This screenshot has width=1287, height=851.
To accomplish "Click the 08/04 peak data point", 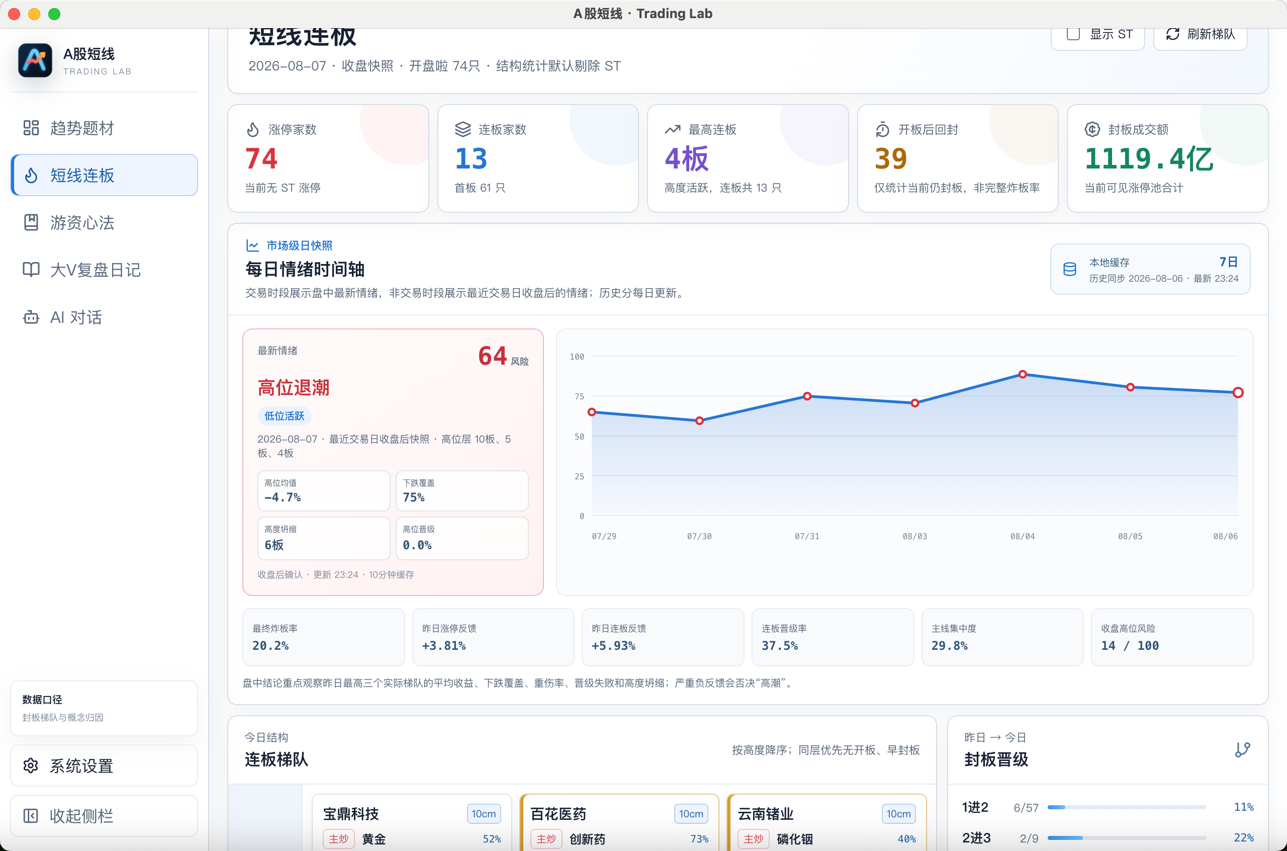I will coord(1023,374).
